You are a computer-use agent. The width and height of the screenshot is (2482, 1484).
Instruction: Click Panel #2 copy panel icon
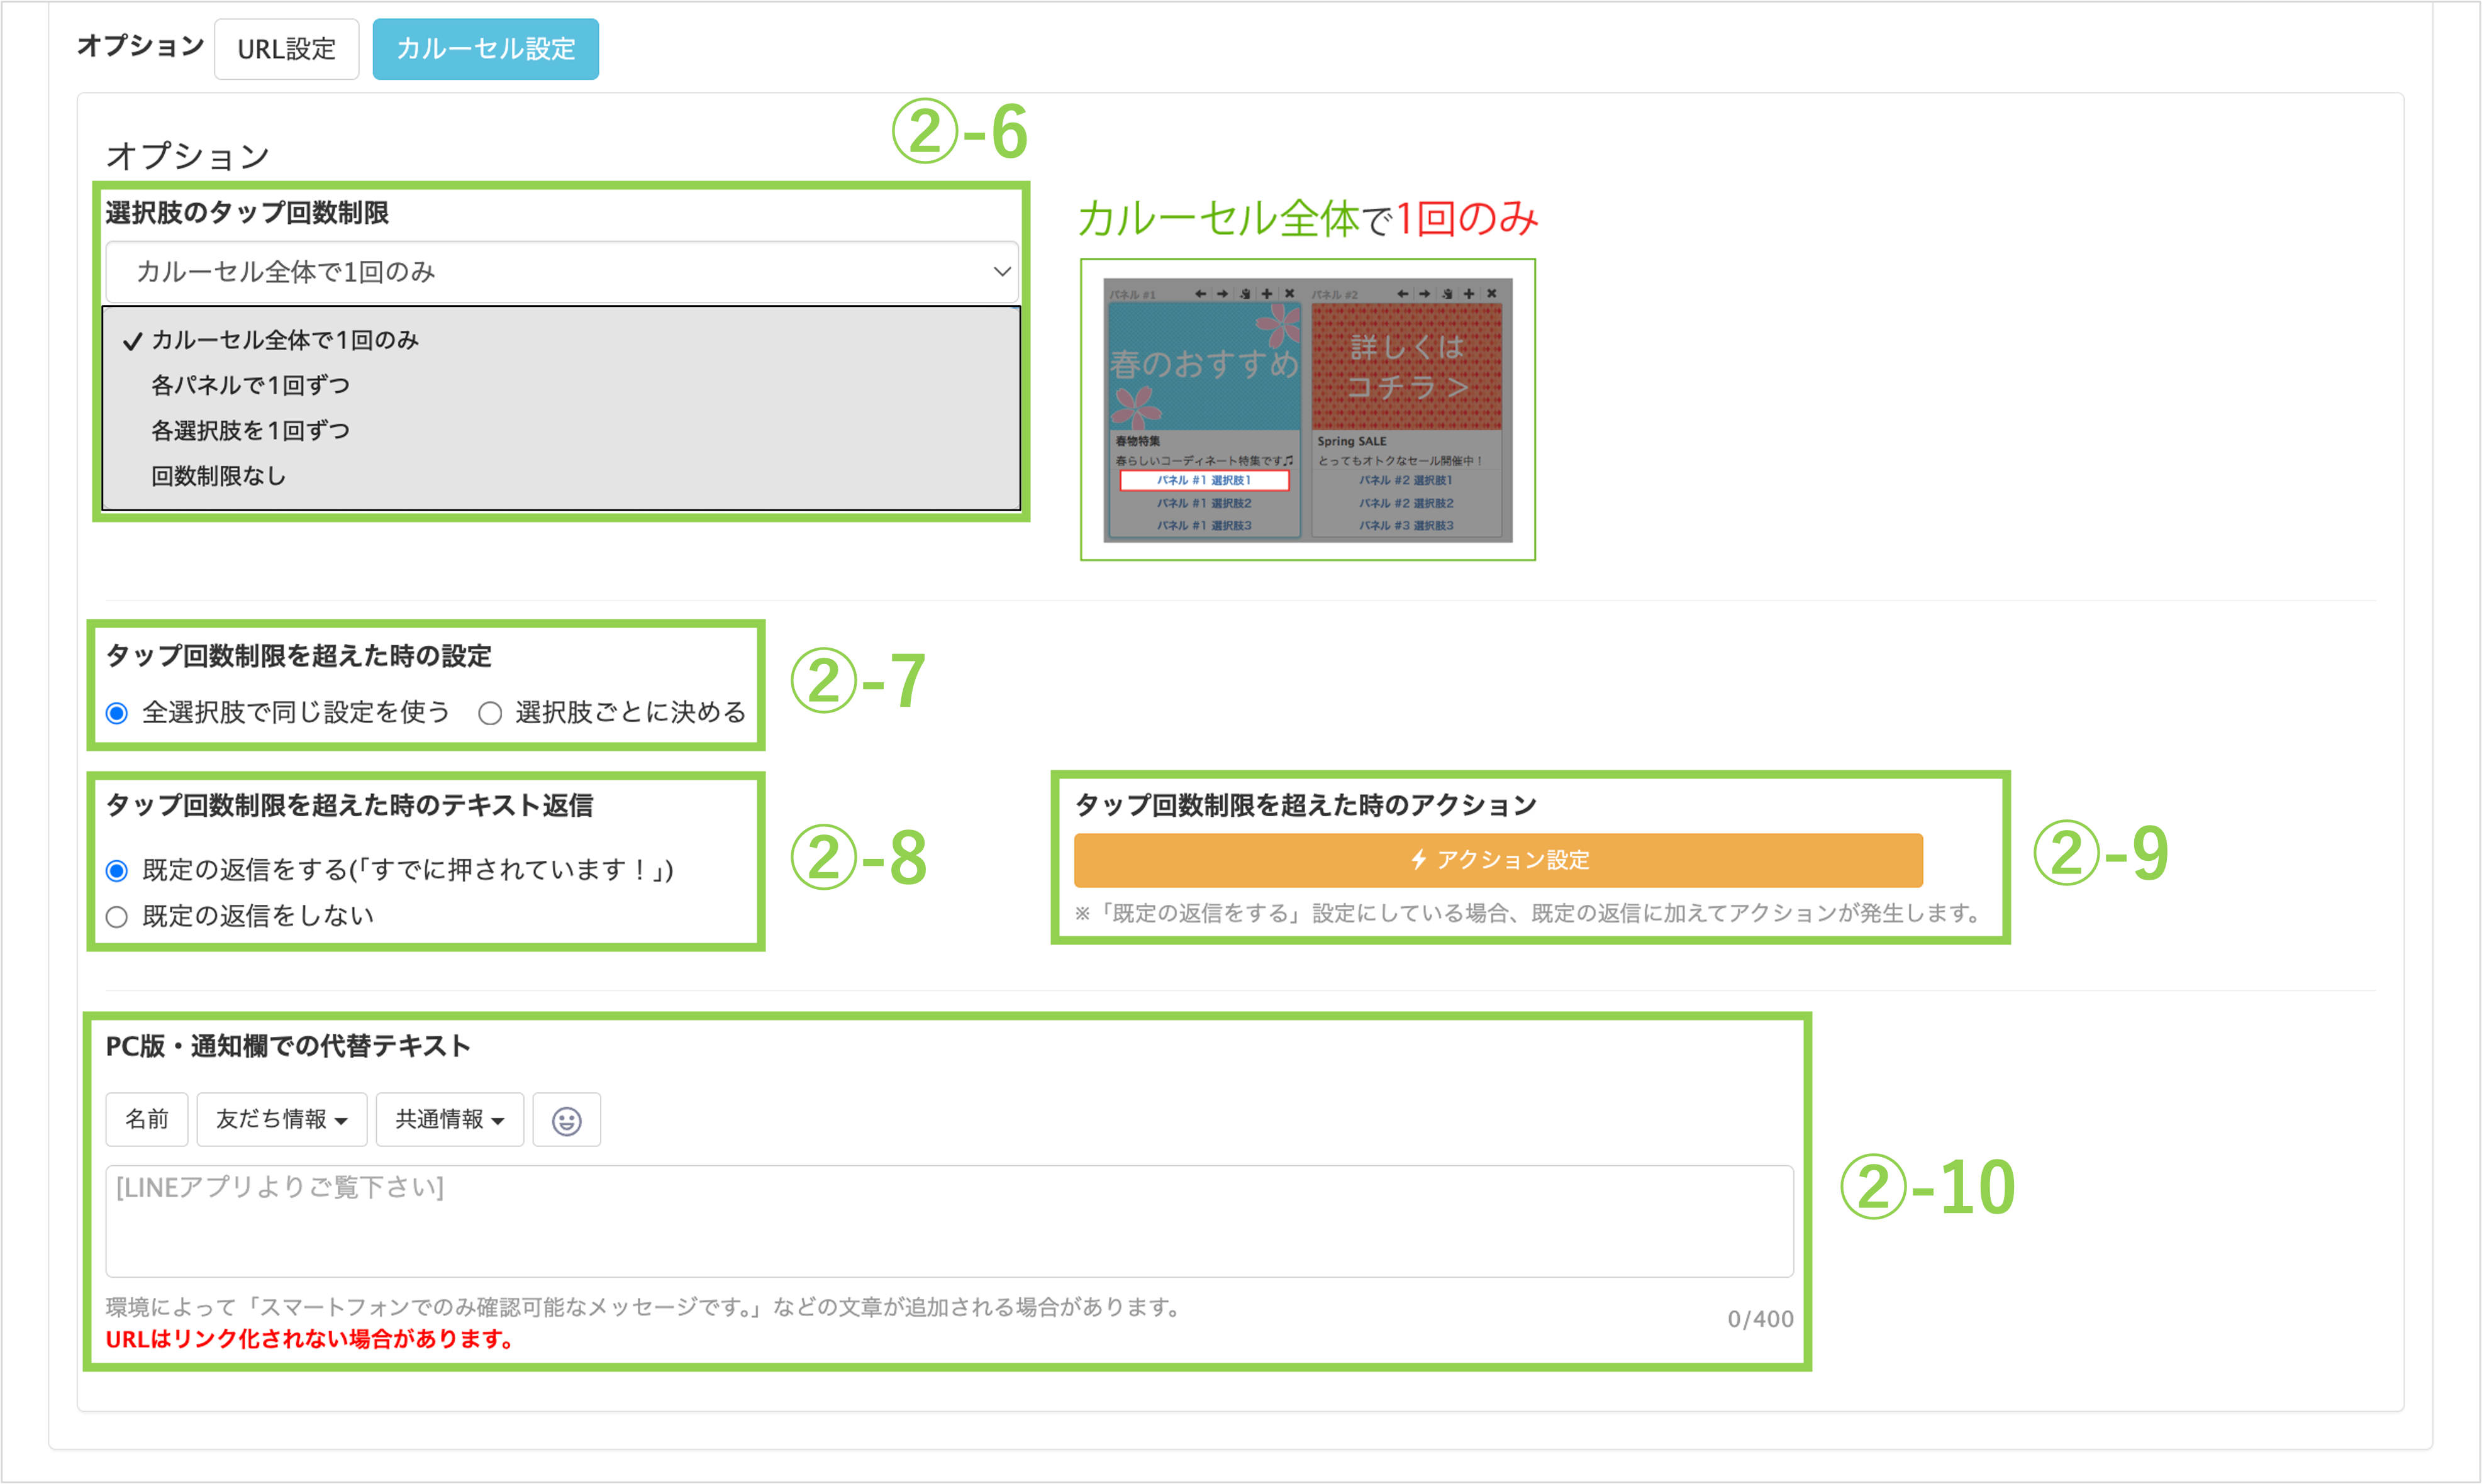coord(1447,294)
